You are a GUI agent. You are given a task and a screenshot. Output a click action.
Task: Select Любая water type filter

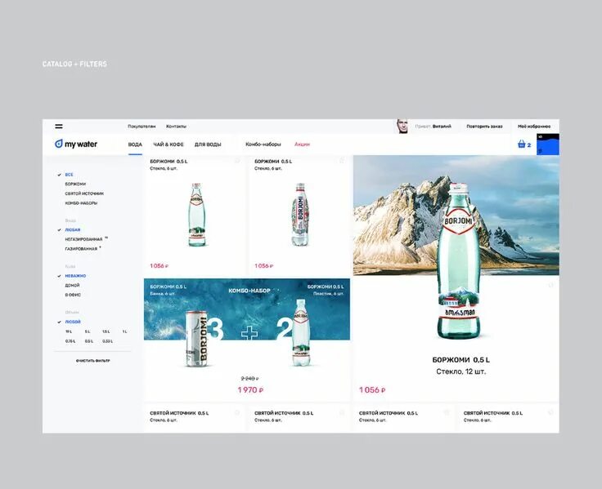point(73,230)
